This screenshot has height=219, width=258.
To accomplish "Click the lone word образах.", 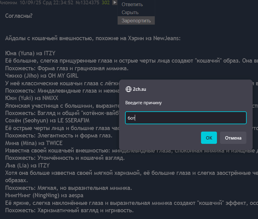I will (17, 180).
